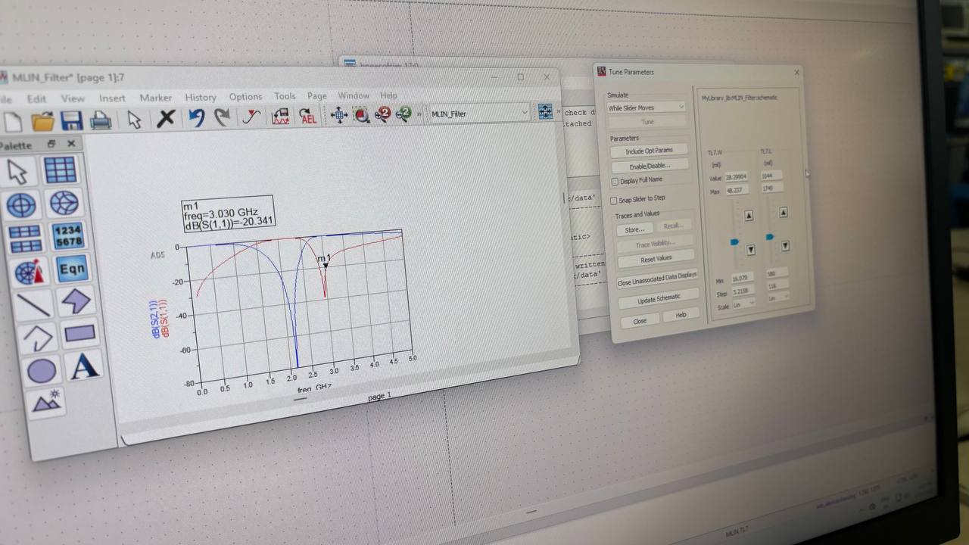The height and width of the screenshot is (545, 969).
Task: Click the Reset Values button
Action: tap(656, 259)
